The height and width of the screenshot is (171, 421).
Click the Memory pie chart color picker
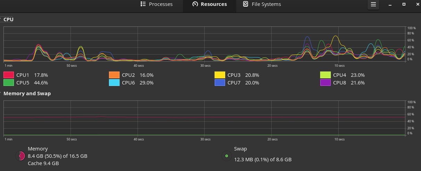pos(20,156)
